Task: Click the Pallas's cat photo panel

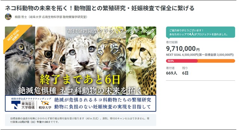Action: point(20,61)
